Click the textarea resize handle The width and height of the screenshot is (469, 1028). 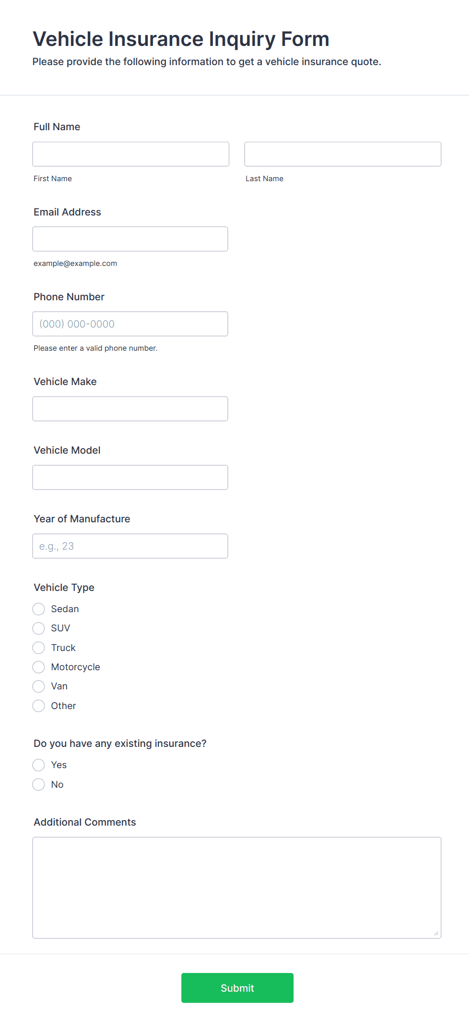point(436,934)
